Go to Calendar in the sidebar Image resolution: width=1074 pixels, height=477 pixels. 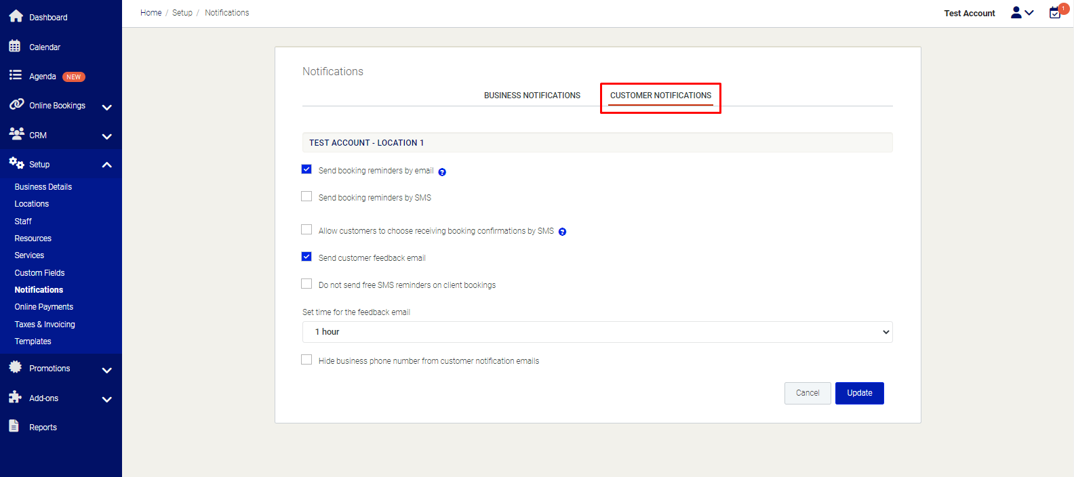point(45,47)
